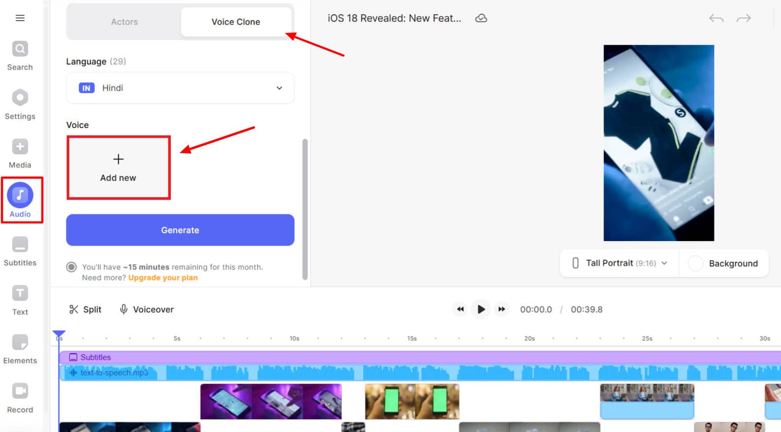Fast forward the playback
The width and height of the screenshot is (781, 432).
[x=501, y=309]
